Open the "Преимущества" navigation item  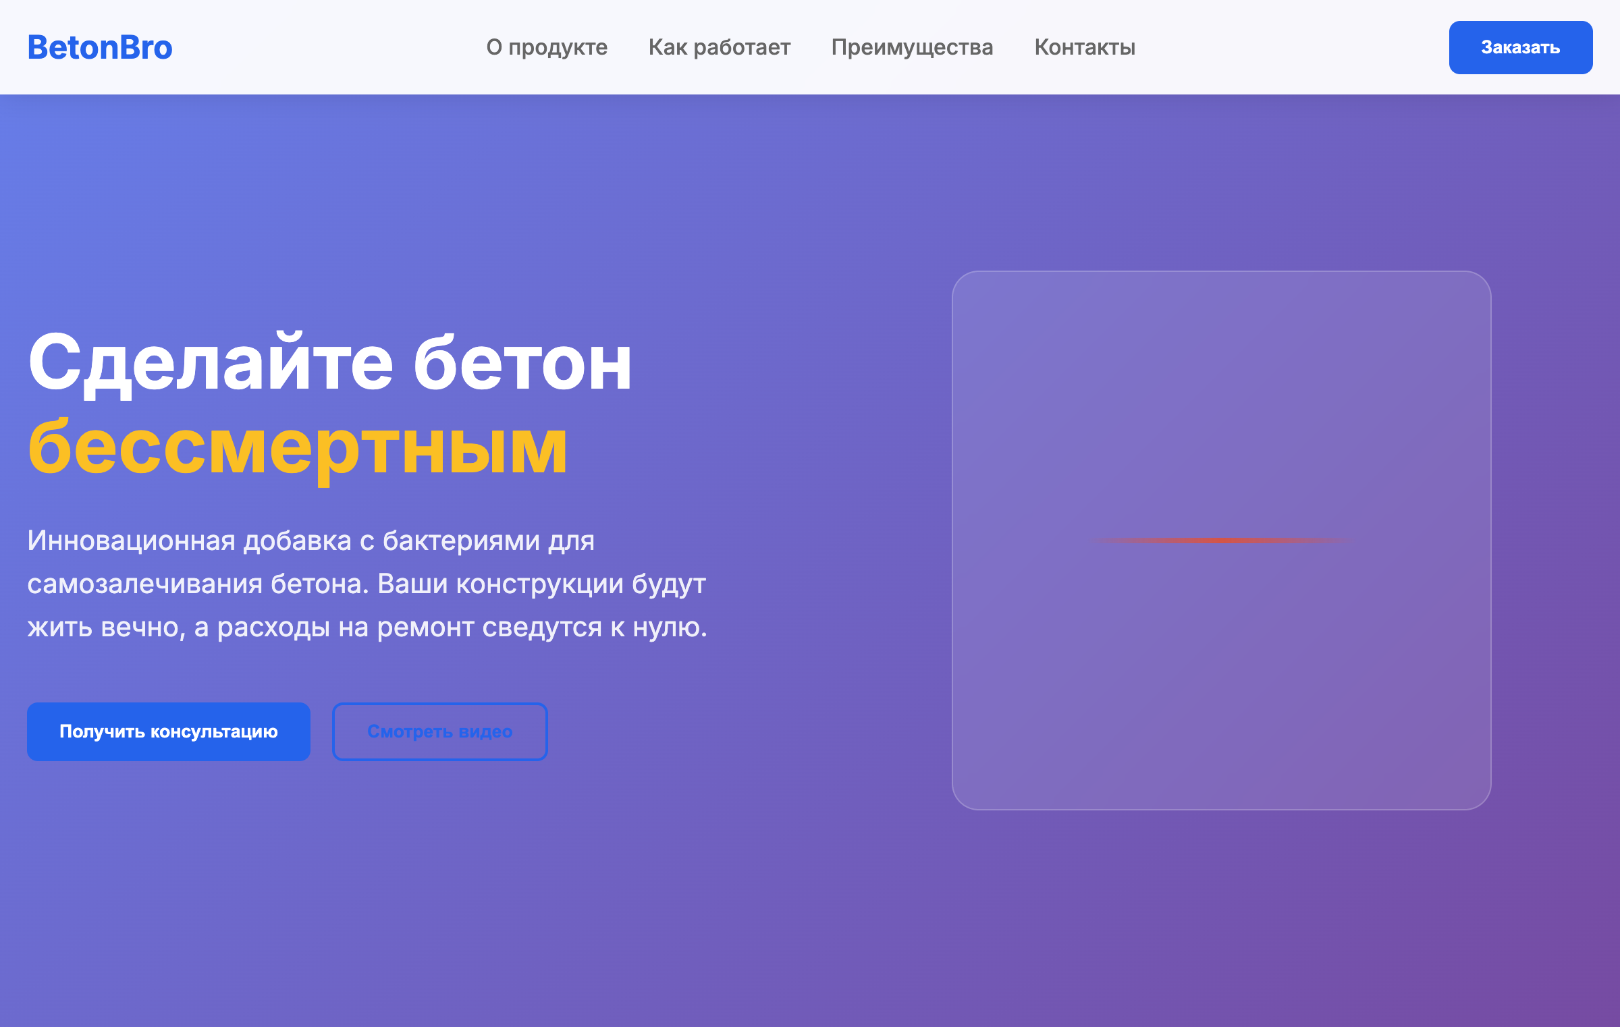pos(913,47)
